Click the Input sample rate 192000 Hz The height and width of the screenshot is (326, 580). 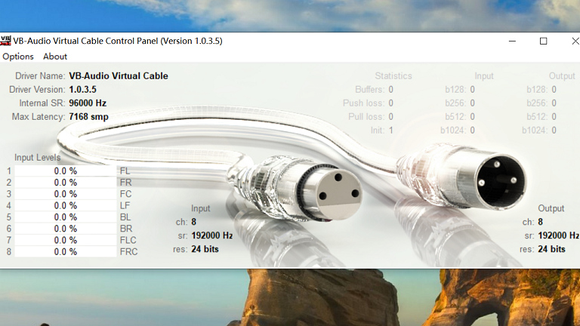coord(212,235)
